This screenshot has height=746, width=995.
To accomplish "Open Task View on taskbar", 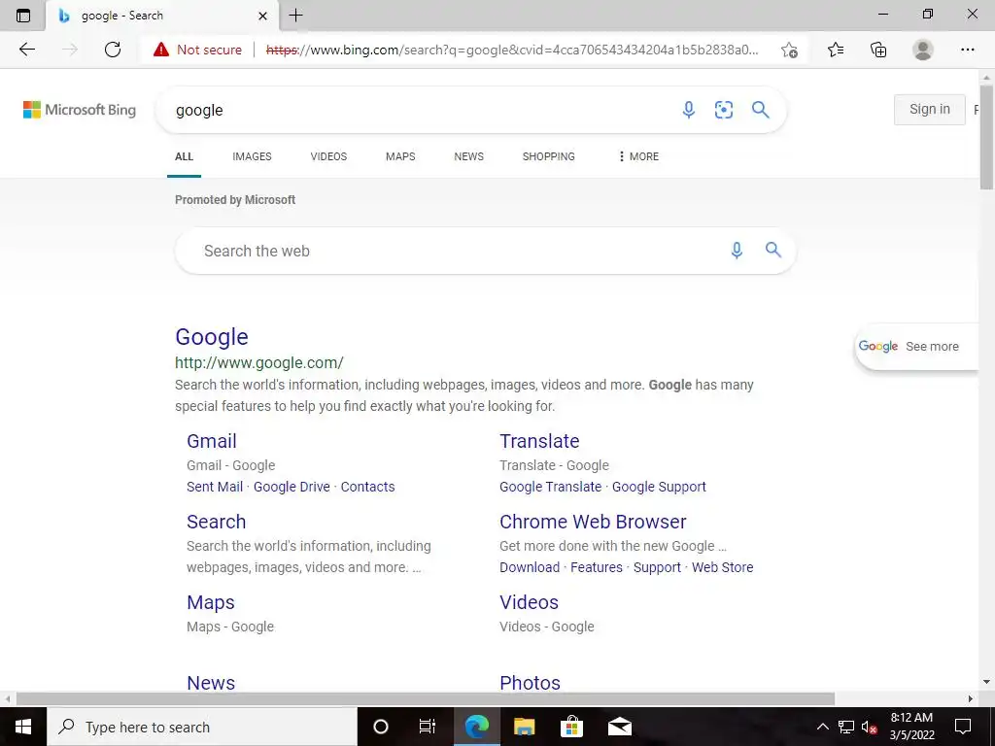I will coord(428,727).
